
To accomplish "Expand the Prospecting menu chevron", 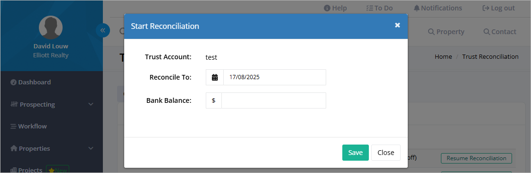I will 91,104.
